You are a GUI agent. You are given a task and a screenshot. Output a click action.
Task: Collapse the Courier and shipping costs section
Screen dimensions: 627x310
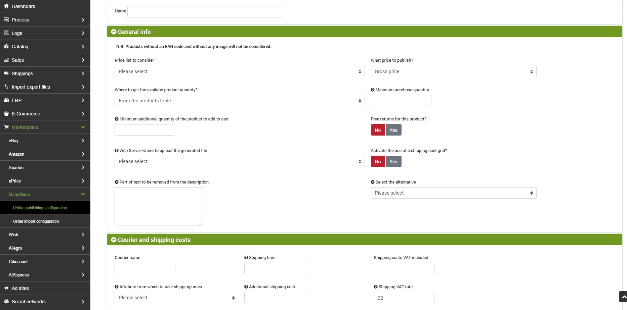pyautogui.click(x=114, y=240)
